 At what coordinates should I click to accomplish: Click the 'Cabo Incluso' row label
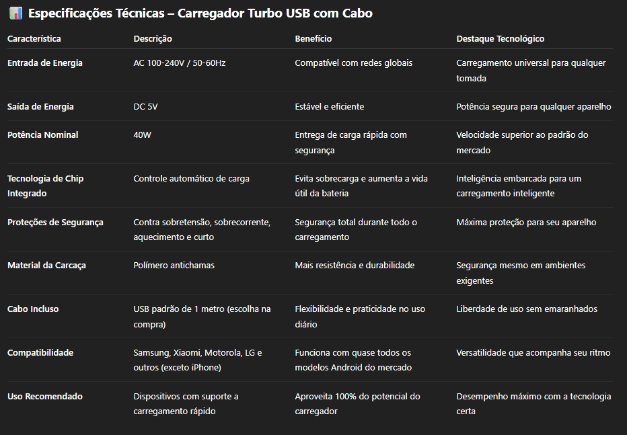(33, 309)
